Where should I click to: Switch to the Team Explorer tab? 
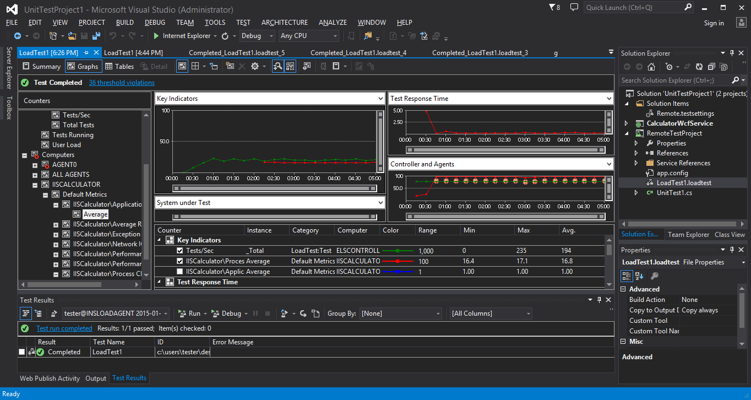pos(688,235)
